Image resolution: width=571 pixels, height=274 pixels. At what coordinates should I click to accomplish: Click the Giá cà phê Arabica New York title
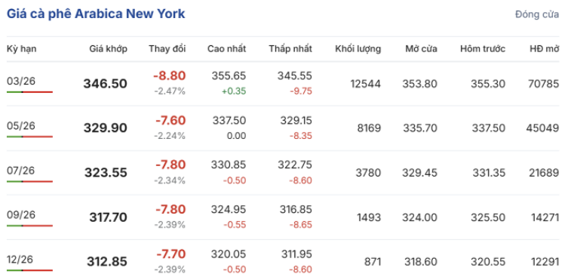point(96,14)
